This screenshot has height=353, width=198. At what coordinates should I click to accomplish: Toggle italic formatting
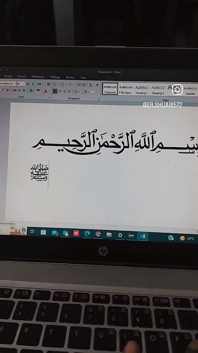pos(3,90)
